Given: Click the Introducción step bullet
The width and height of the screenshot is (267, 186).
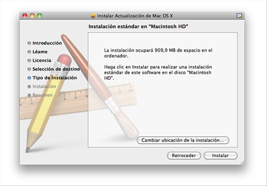Looking at the screenshot, I should 29,43.
